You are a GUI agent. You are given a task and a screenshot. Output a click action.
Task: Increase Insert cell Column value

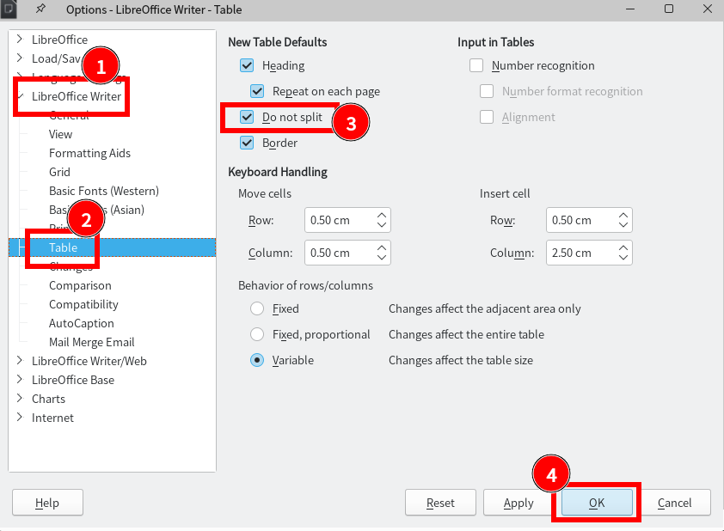623,248
